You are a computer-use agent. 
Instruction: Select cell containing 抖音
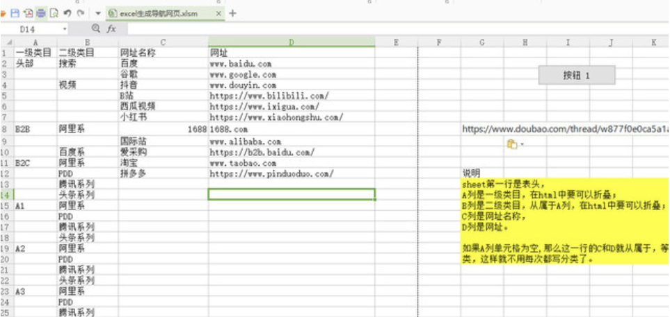tap(163, 85)
